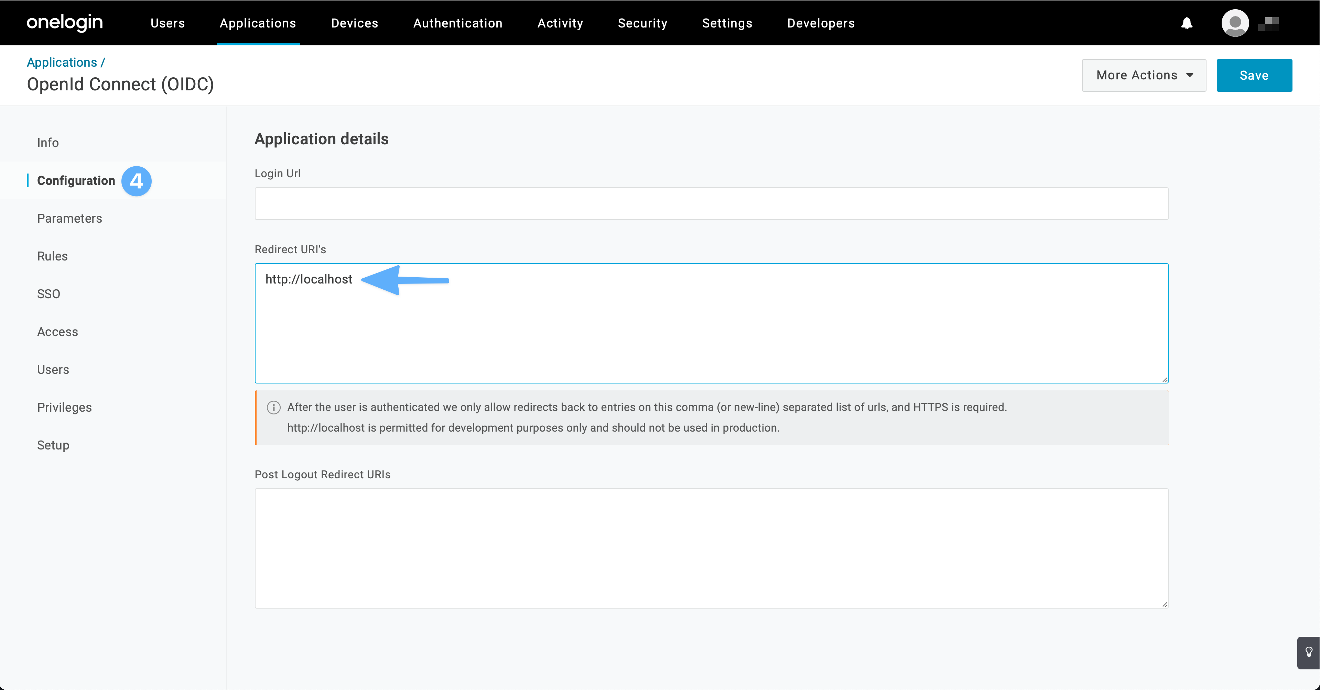
Task: Open the Security menu
Action: (642, 23)
